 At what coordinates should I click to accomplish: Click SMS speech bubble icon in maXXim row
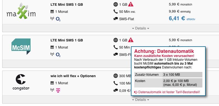coord(116,19)
